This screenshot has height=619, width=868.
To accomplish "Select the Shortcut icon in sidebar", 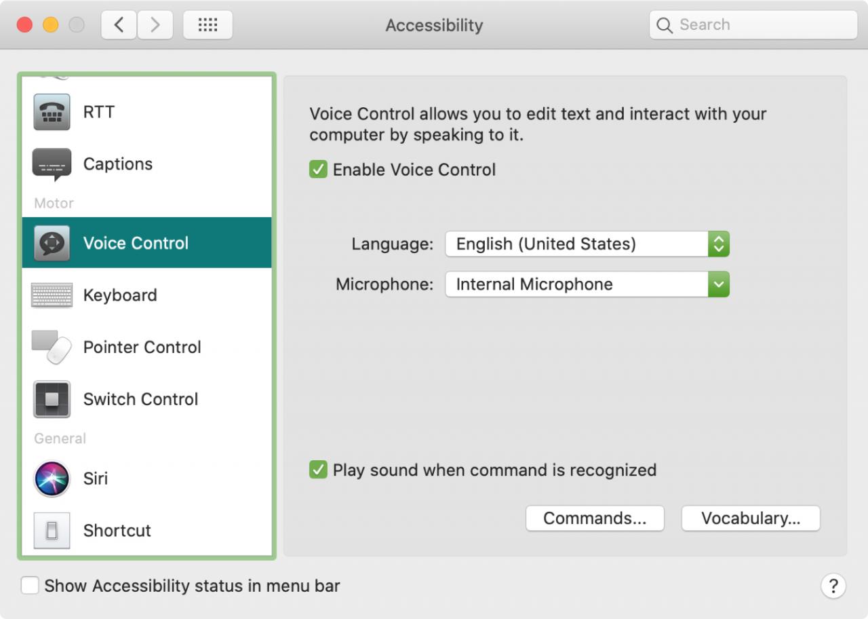I will 52,531.
